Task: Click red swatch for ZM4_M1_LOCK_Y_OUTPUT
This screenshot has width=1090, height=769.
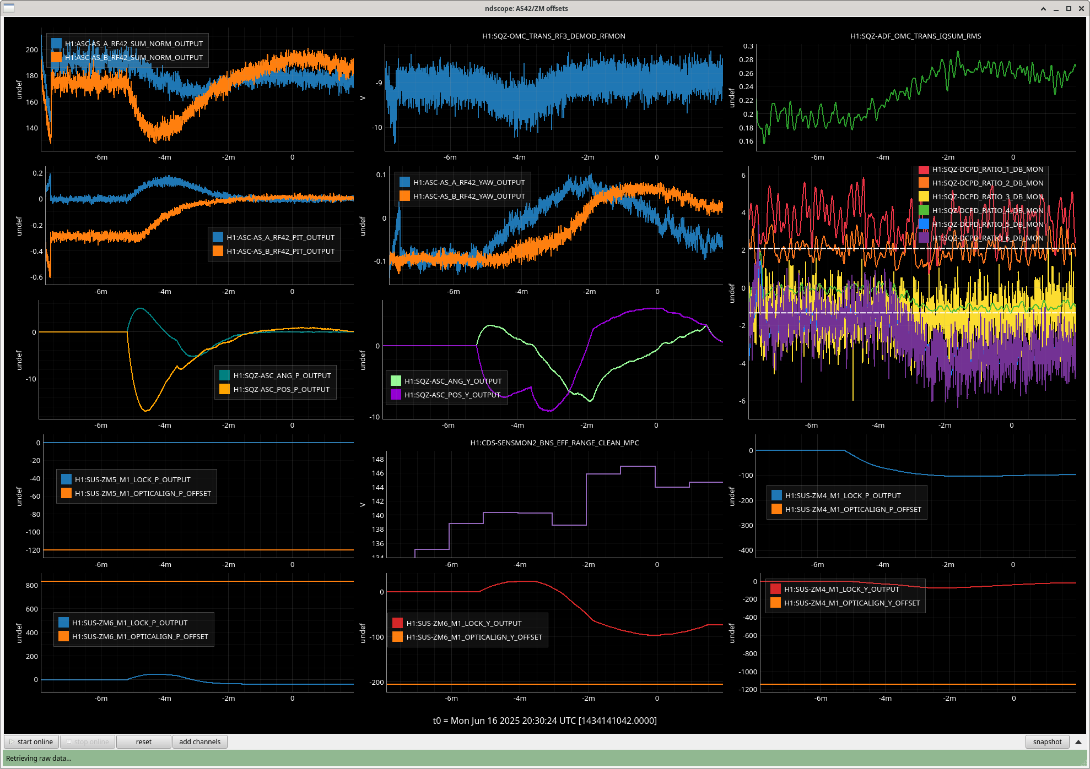Action: 776,589
